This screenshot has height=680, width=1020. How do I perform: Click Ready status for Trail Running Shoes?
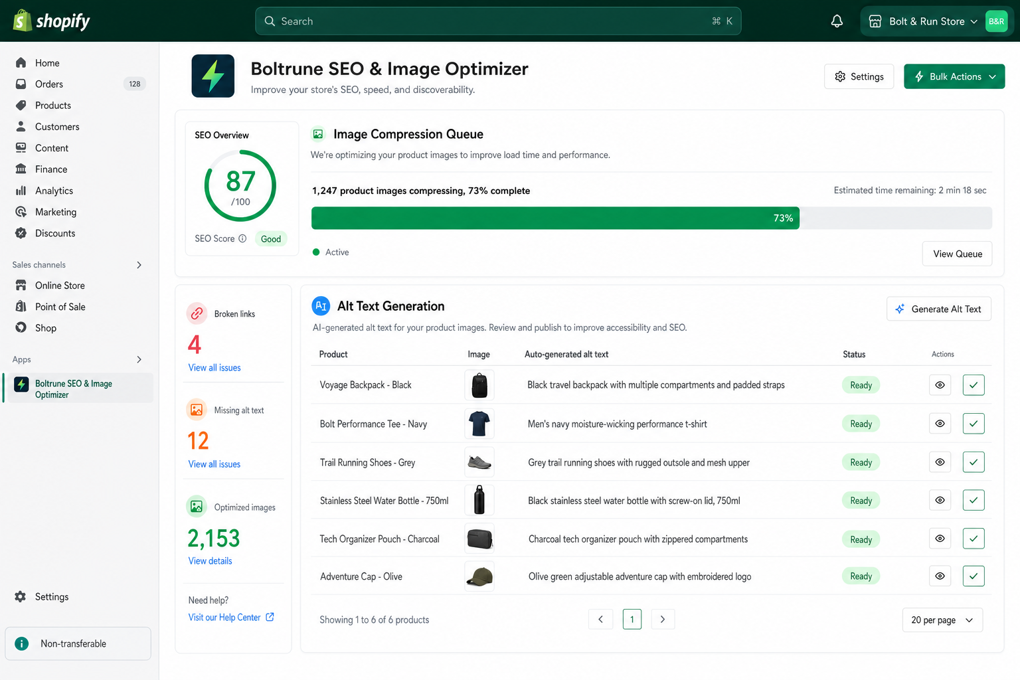pos(861,462)
